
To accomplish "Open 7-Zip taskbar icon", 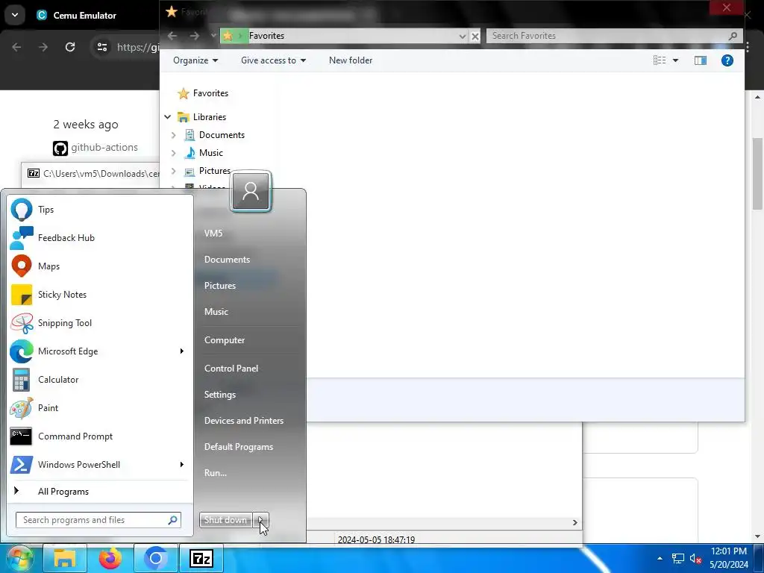I will coord(201,558).
